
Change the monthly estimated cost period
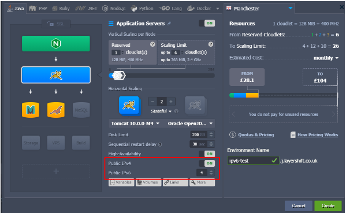326,58
